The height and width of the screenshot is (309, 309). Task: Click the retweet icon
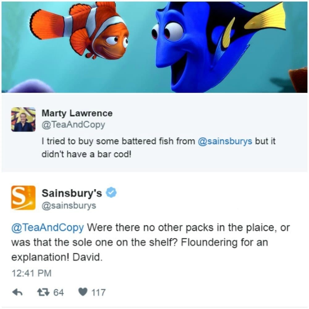pyautogui.click(x=43, y=292)
